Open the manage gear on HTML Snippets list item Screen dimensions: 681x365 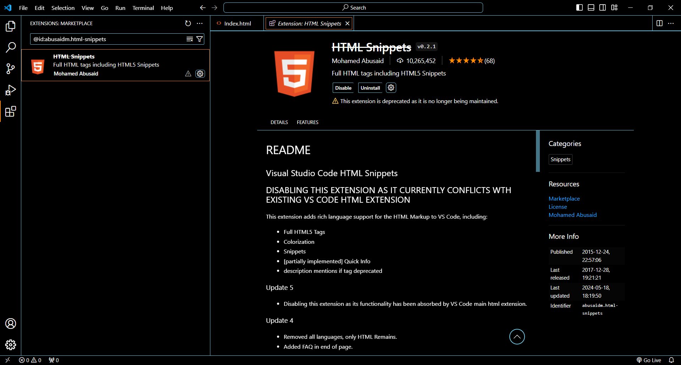[200, 74]
